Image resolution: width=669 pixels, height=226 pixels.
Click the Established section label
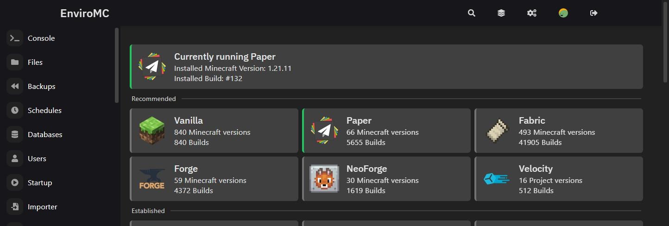148,211
